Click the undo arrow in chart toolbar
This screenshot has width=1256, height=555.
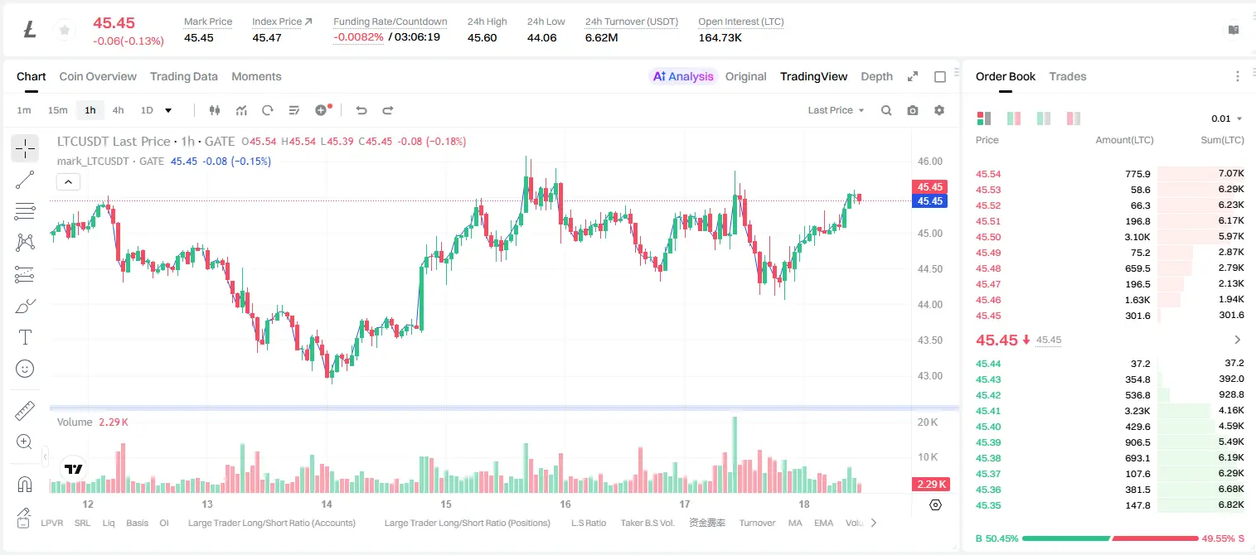(x=361, y=110)
